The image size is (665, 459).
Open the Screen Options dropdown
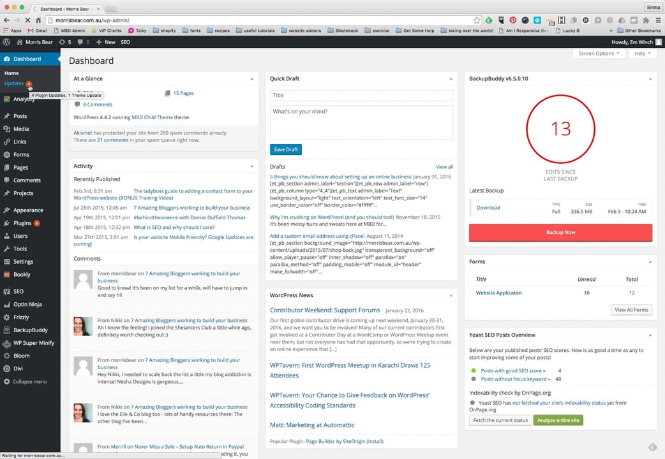coord(599,54)
